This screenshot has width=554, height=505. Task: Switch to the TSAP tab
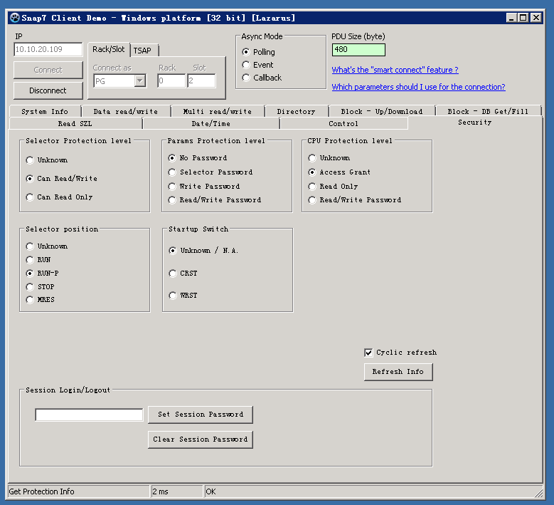pos(144,51)
